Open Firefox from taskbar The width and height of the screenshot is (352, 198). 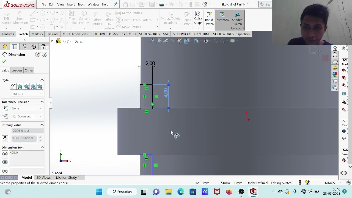pyautogui.click(x=229, y=192)
